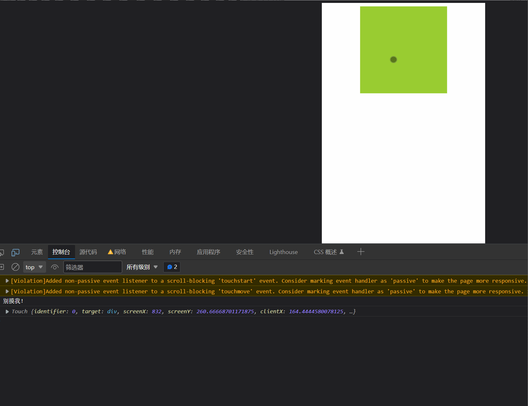This screenshot has height=406, width=528.
Task: Click the div target link in Touch log
Action: [x=112, y=311]
